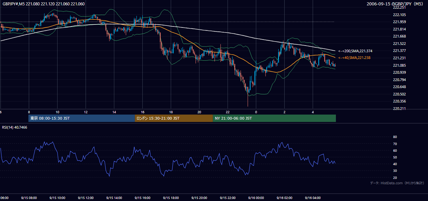Click hour tick 16 under the price chart
The image size is (428, 201).
142,112
